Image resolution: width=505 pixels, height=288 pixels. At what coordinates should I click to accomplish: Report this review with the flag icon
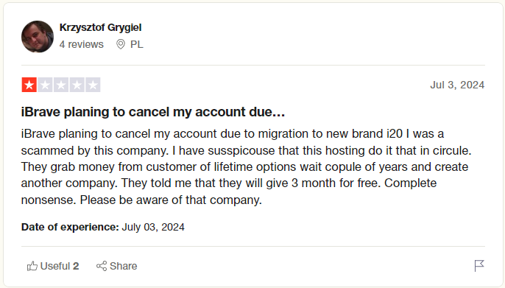(479, 266)
